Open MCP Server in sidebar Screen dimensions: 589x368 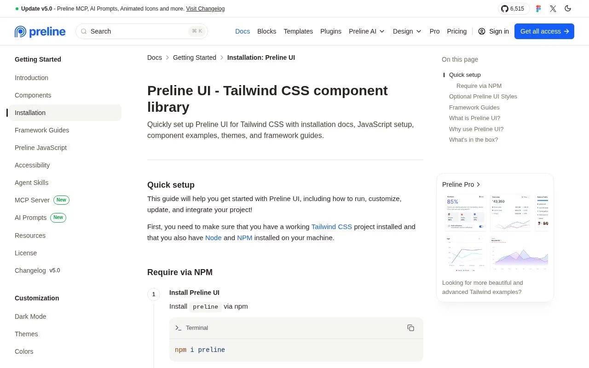(65, 200)
